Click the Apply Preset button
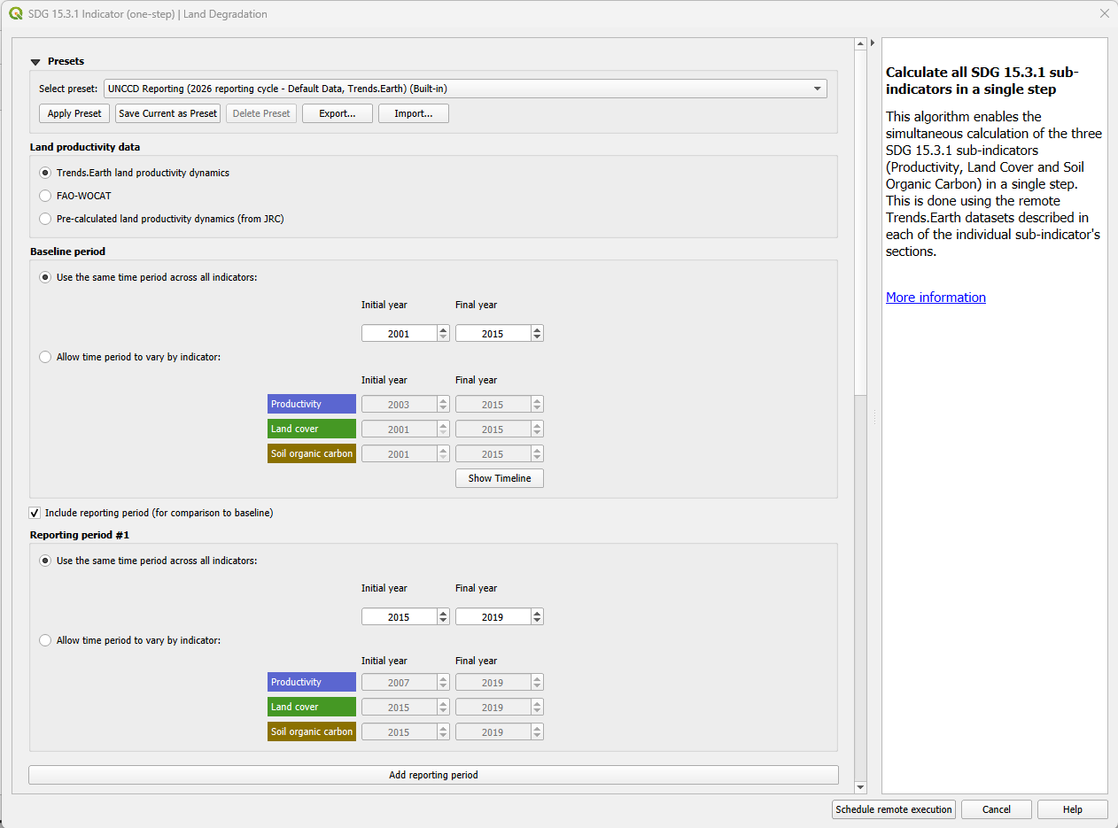This screenshot has height=828, width=1118. click(74, 113)
